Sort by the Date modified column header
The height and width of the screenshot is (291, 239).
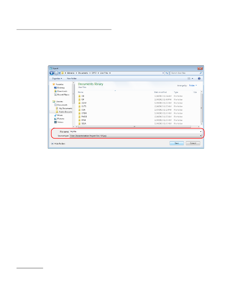point(161,92)
